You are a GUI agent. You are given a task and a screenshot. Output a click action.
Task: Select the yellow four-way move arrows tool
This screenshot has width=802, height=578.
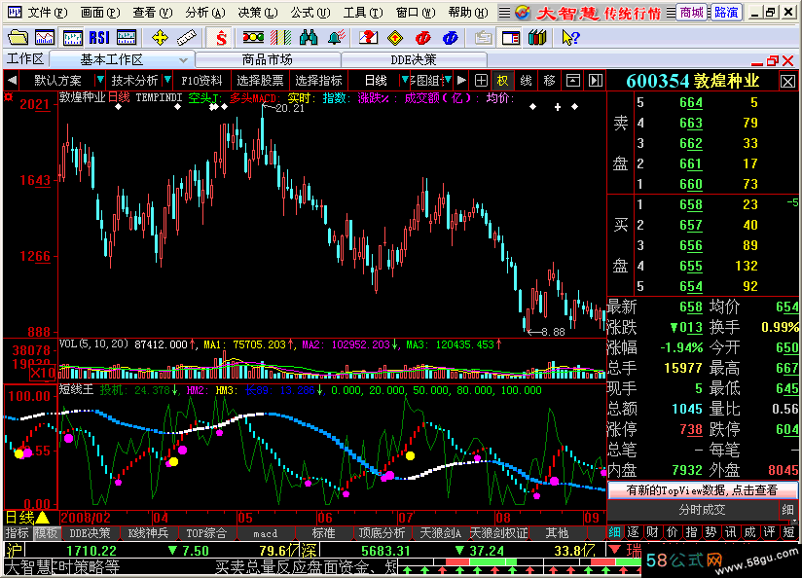pos(160,37)
